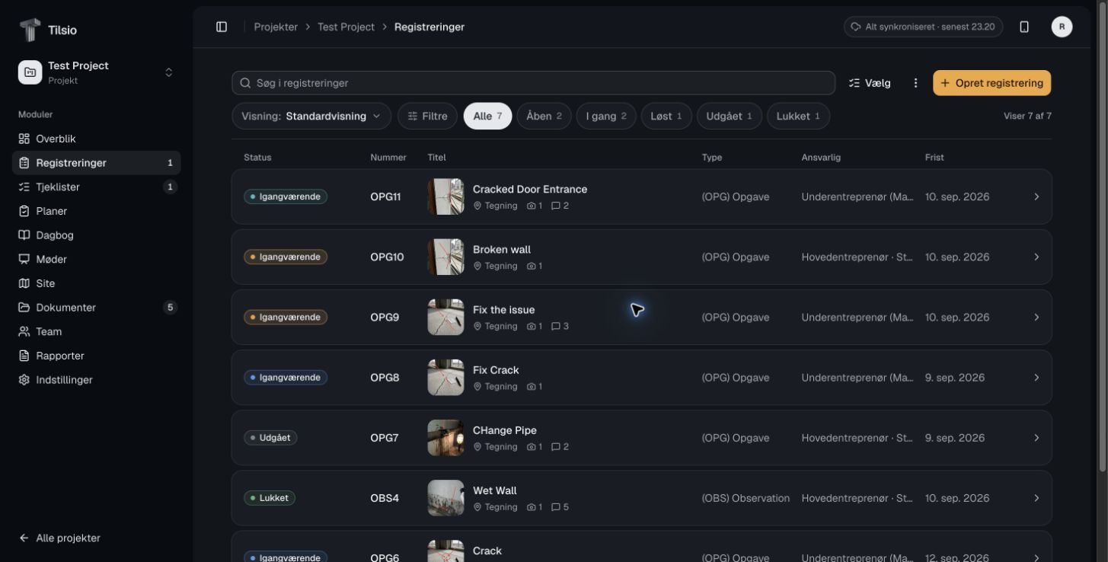Select the Åben status tab
Image resolution: width=1108 pixels, height=562 pixels.
[544, 116]
